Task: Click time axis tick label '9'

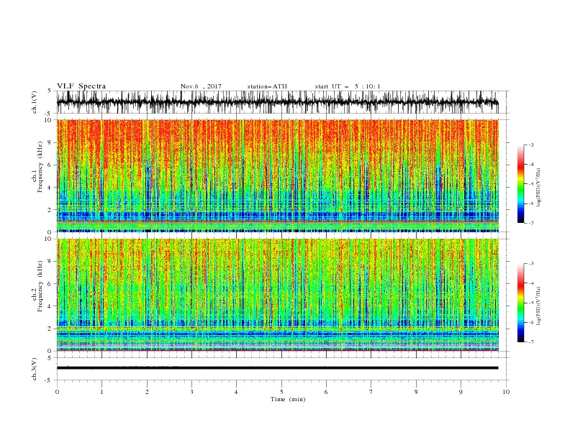Action: pyautogui.click(x=461, y=392)
